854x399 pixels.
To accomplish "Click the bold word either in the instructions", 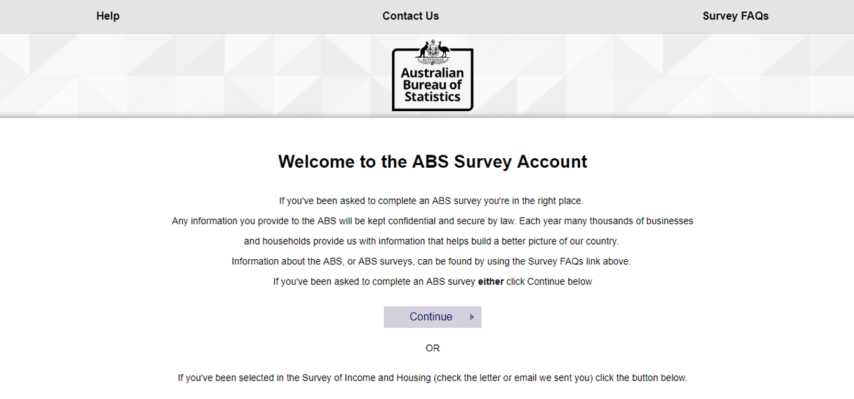I will pyautogui.click(x=491, y=281).
